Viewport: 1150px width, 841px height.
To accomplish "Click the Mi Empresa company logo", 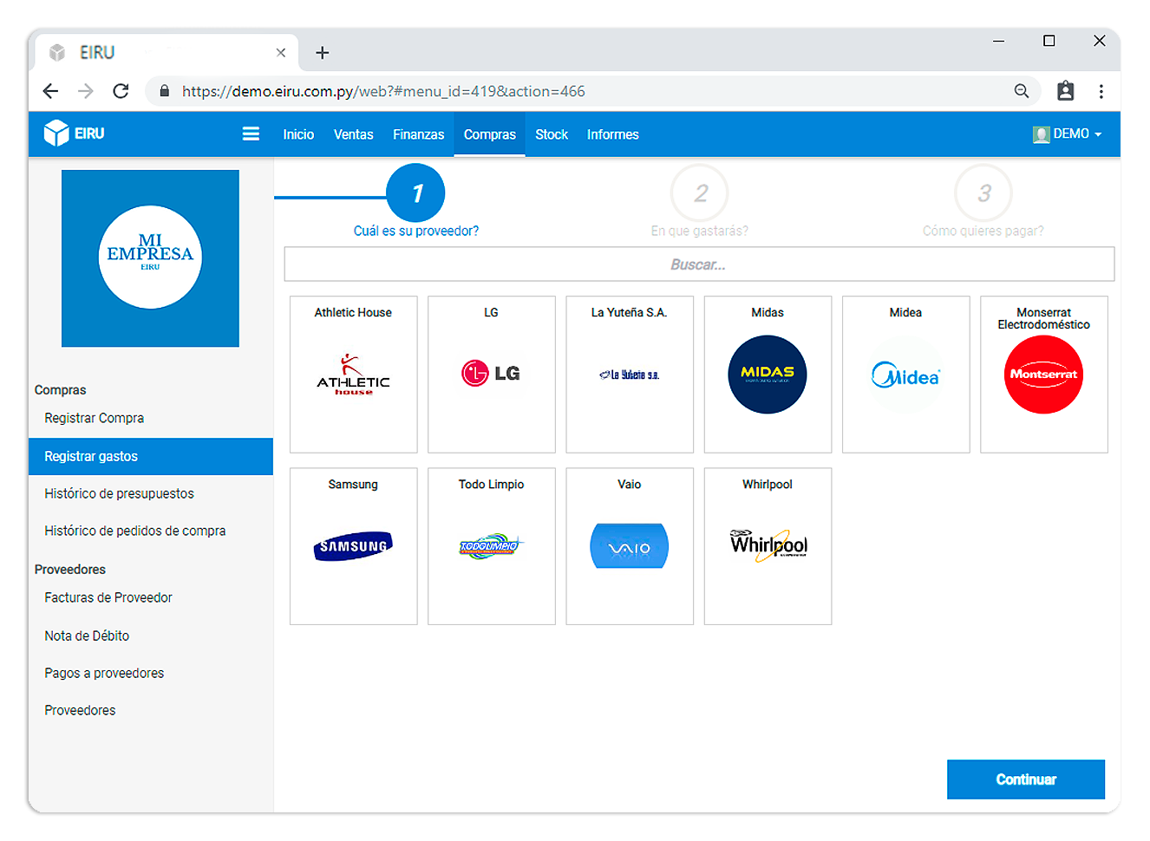I will tap(150, 258).
